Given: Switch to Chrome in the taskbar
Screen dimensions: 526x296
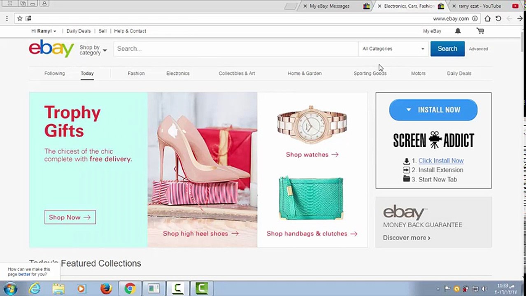Looking at the screenshot, I should (130, 289).
